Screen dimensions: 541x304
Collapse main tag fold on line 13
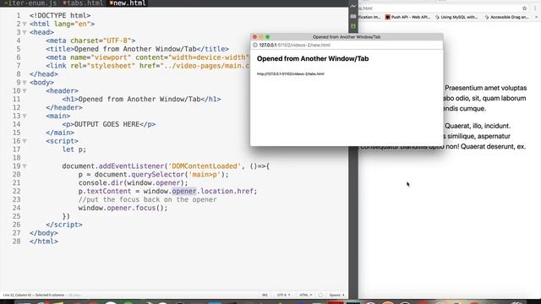(x=25, y=117)
